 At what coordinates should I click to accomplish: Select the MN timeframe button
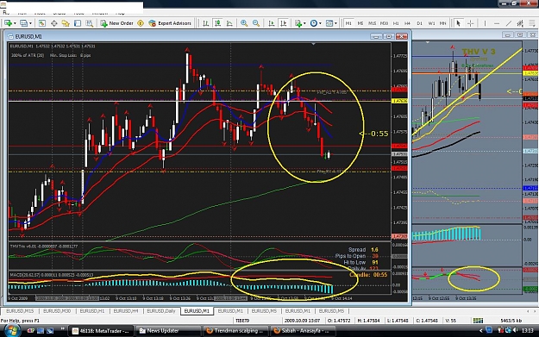click(442, 23)
